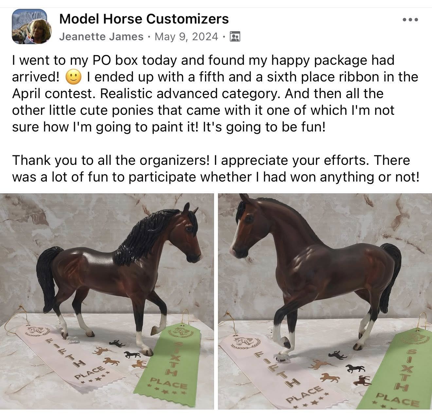Click the smiley emoji in the post
The image size is (432, 420).
[x=74, y=78]
